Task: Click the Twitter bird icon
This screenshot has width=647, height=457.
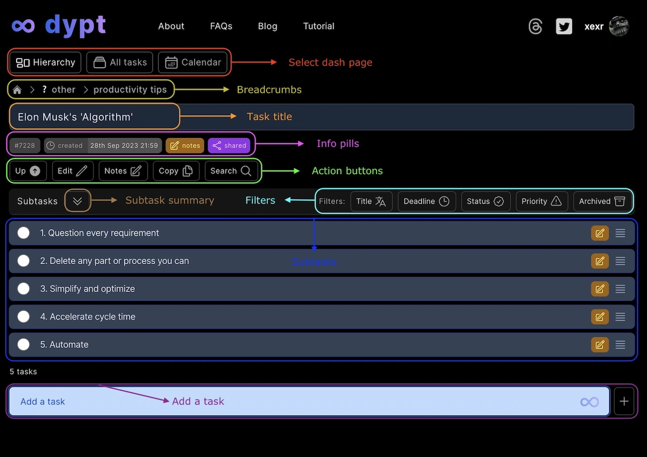Action: point(564,26)
